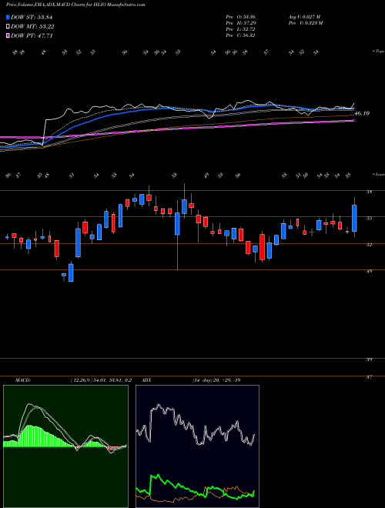Click the 39 price axis label
This screenshot has height=508, width=385.
point(369,359)
